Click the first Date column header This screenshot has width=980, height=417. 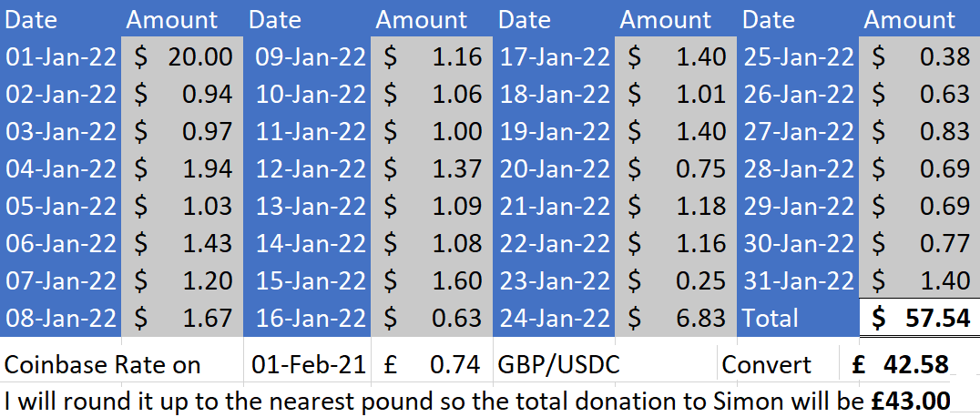point(61,19)
